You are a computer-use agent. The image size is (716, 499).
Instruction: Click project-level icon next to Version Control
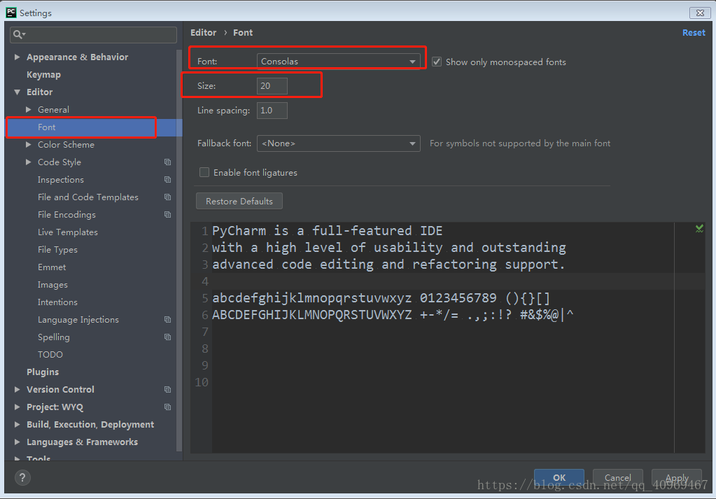pos(167,389)
